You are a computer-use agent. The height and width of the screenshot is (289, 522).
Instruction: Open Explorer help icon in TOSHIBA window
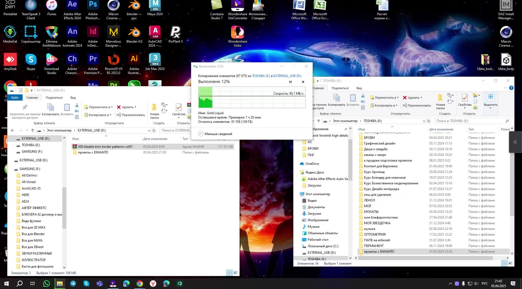click(x=511, y=88)
